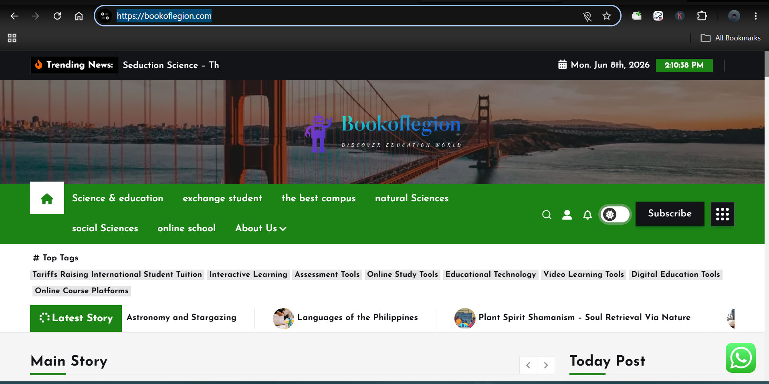Screen dimensions: 769x384
Task: Open Science & education menu item
Action: [x=118, y=198]
